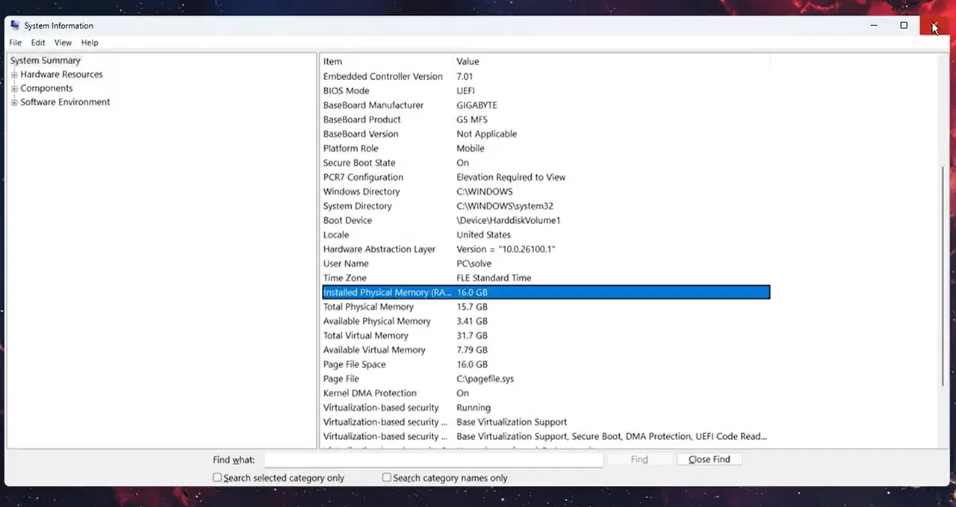This screenshot has height=507, width=956.
Task: Expand the Components tree node
Action: coord(14,89)
